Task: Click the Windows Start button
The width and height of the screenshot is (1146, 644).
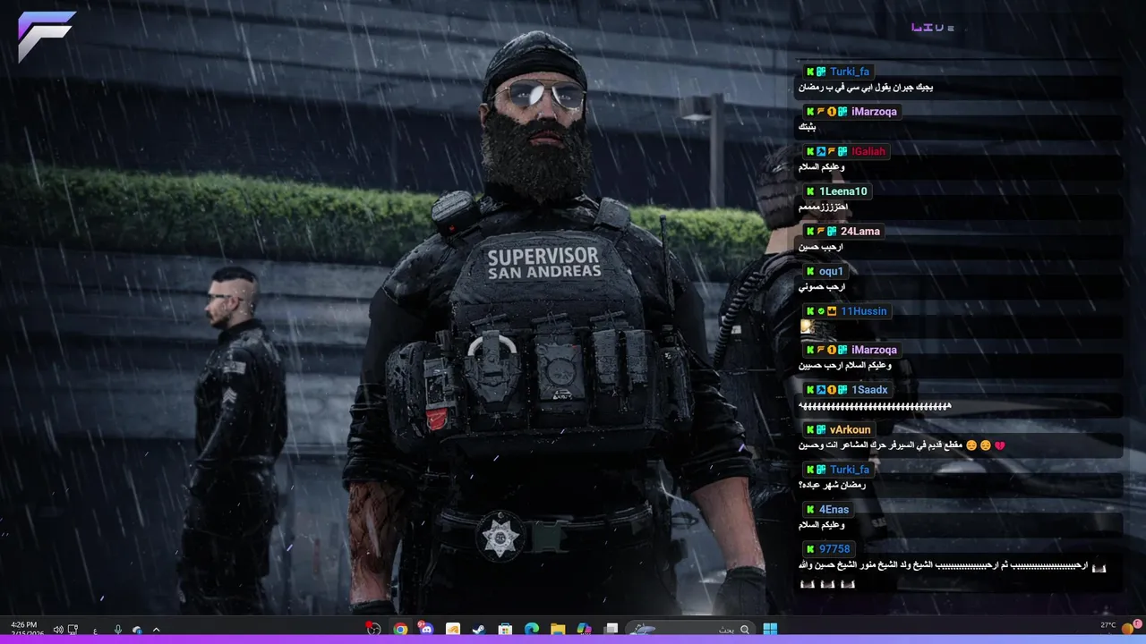Action: pos(770,630)
